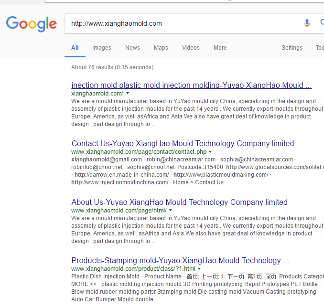Click the 'About 76 results (0.35 seconds)' text
This screenshot has height=308, width=324.
pos(112,67)
